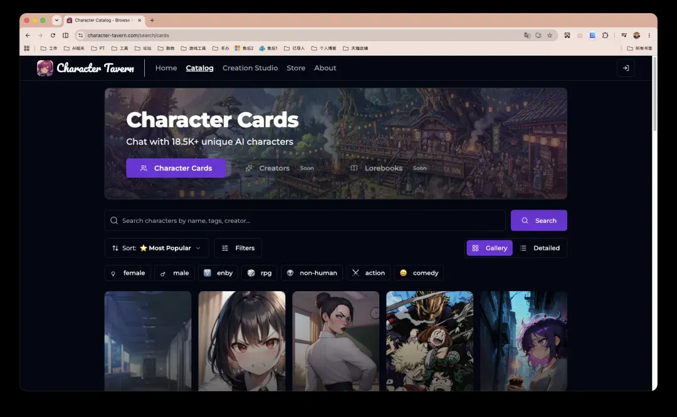Image resolution: width=677 pixels, height=417 pixels.
Task: Click the browser forward arrow
Action: pyautogui.click(x=40, y=35)
